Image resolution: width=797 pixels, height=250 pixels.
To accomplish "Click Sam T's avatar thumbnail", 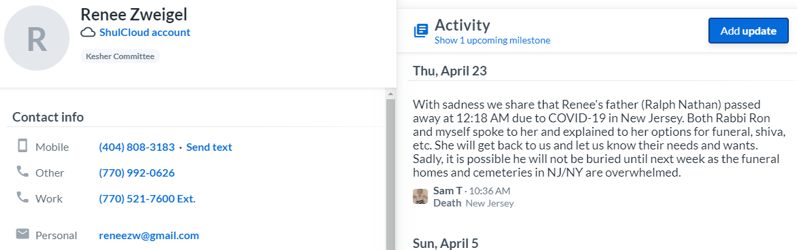I will pos(420,196).
